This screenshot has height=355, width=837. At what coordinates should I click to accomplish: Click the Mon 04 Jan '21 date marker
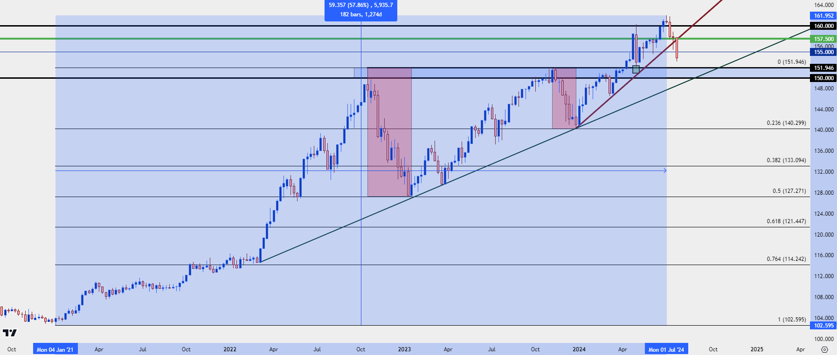pyautogui.click(x=55, y=349)
